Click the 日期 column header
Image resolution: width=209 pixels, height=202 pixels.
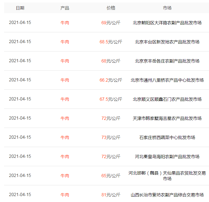pyautogui.click(x=20, y=8)
